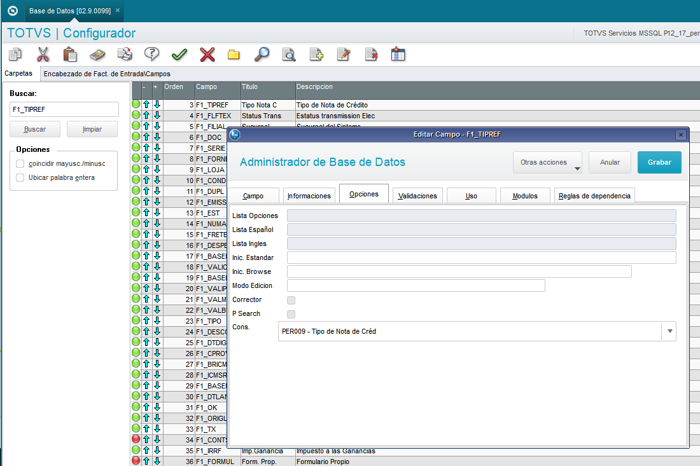The width and height of the screenshot is (700, 466).
Task: Click the limpiar button
Action: (92, 129)
